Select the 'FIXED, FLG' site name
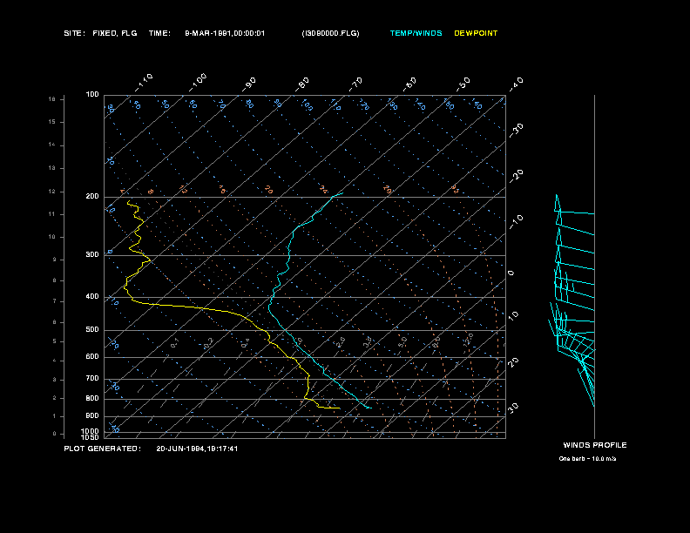The width and height of the screenshot is (690, 533). [x=115, y=33]
